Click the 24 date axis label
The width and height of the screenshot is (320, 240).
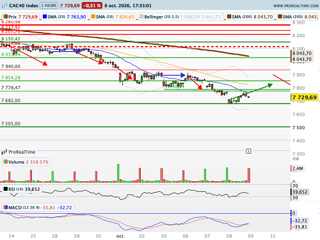tap(12, 236)
